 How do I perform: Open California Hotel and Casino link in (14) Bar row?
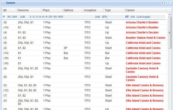click(x=143, y=53)
